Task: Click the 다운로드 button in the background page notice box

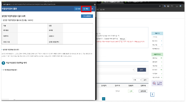Action: (122, 39)
